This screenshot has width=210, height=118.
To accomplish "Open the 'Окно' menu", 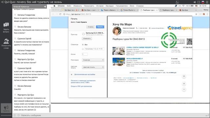I will click(132, 6).
